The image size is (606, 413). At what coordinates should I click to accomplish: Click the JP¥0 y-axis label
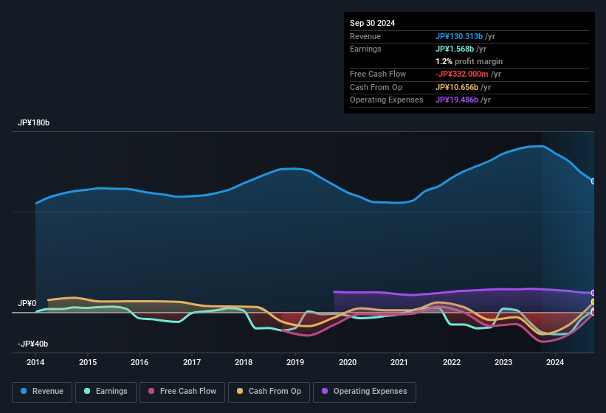point(27,303)
